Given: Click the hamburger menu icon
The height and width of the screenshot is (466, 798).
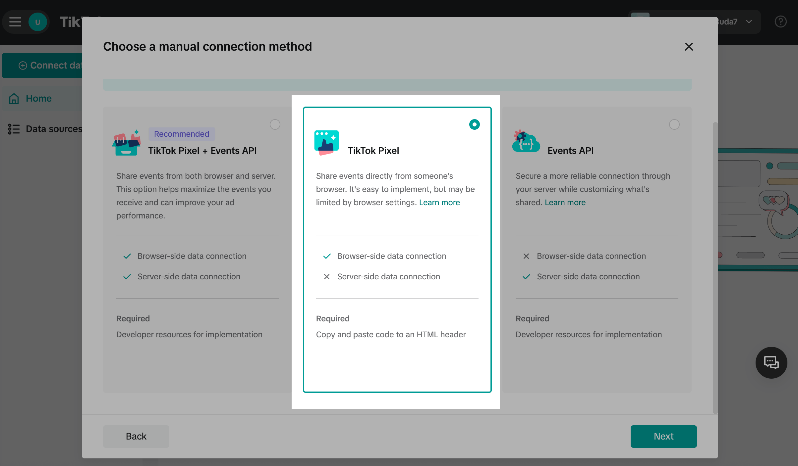Looking at the screenshot, I should coord(15,22).
